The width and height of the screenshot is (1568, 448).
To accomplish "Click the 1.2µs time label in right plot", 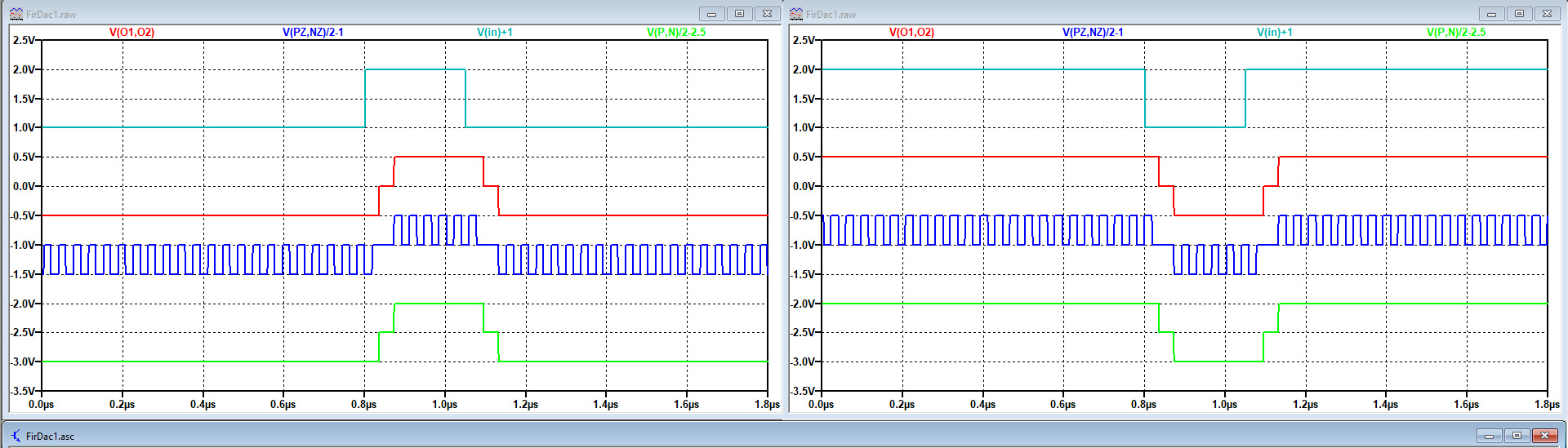I will (x=1305, y=404).
